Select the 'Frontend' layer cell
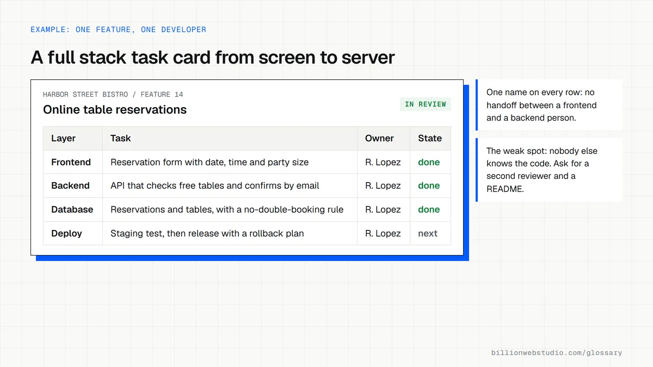 point(73,162)
